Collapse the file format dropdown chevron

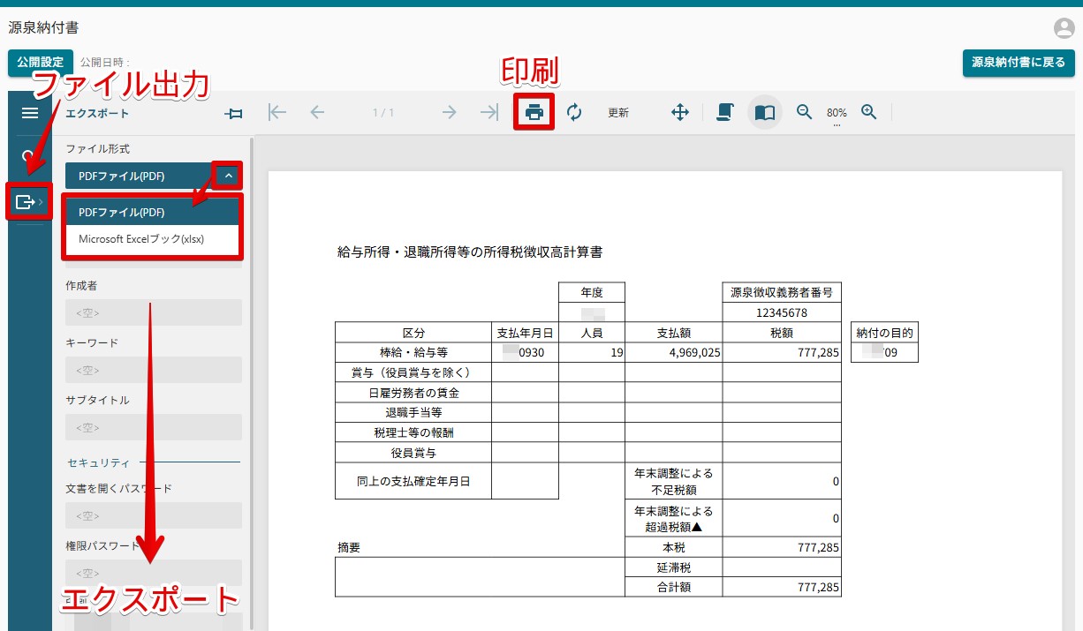228,176
